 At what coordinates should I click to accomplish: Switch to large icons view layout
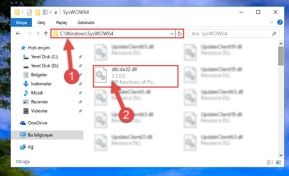pos(278,162)
